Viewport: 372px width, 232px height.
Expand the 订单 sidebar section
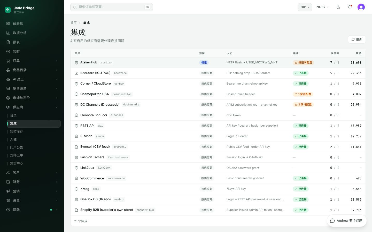pyautogui.click(x=32, y=61)
